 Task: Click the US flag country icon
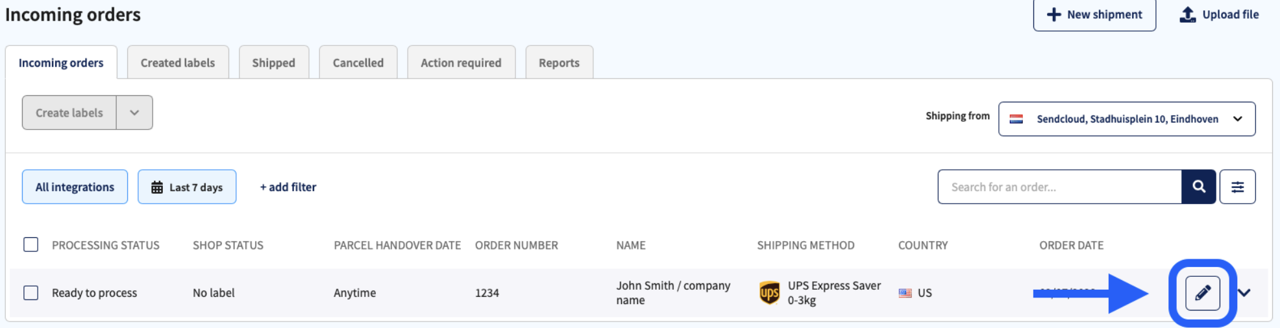pos(905,293)
